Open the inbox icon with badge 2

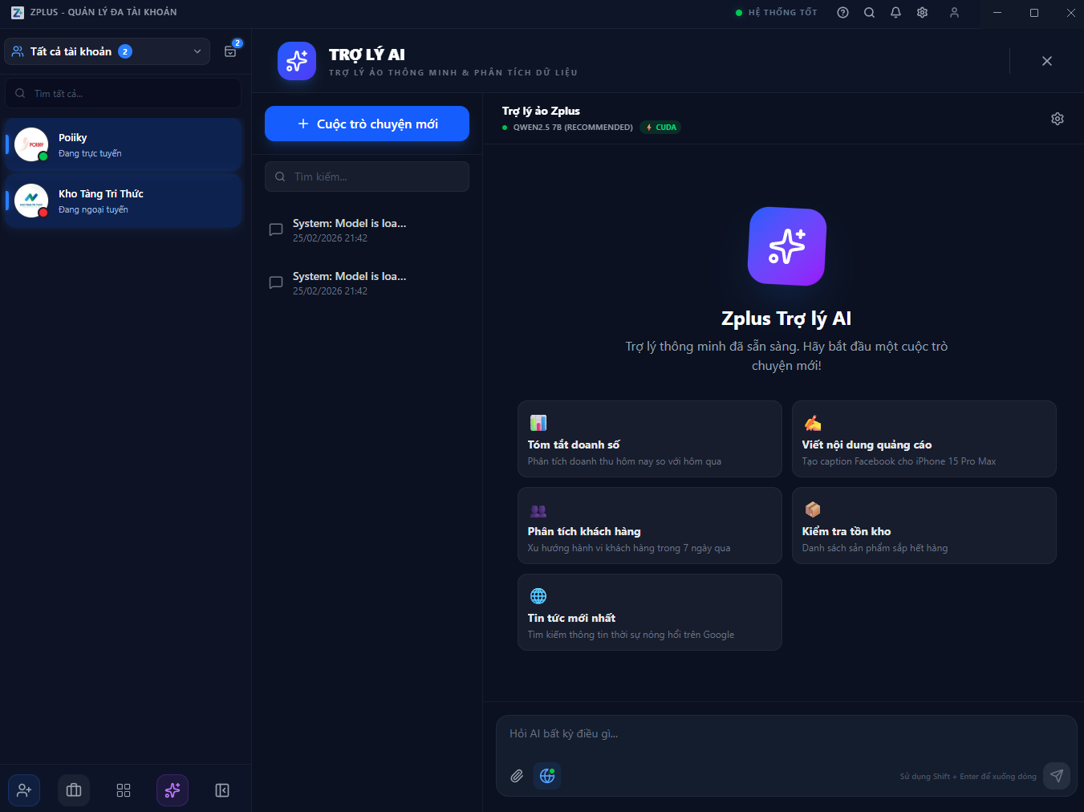pos(230,51)
